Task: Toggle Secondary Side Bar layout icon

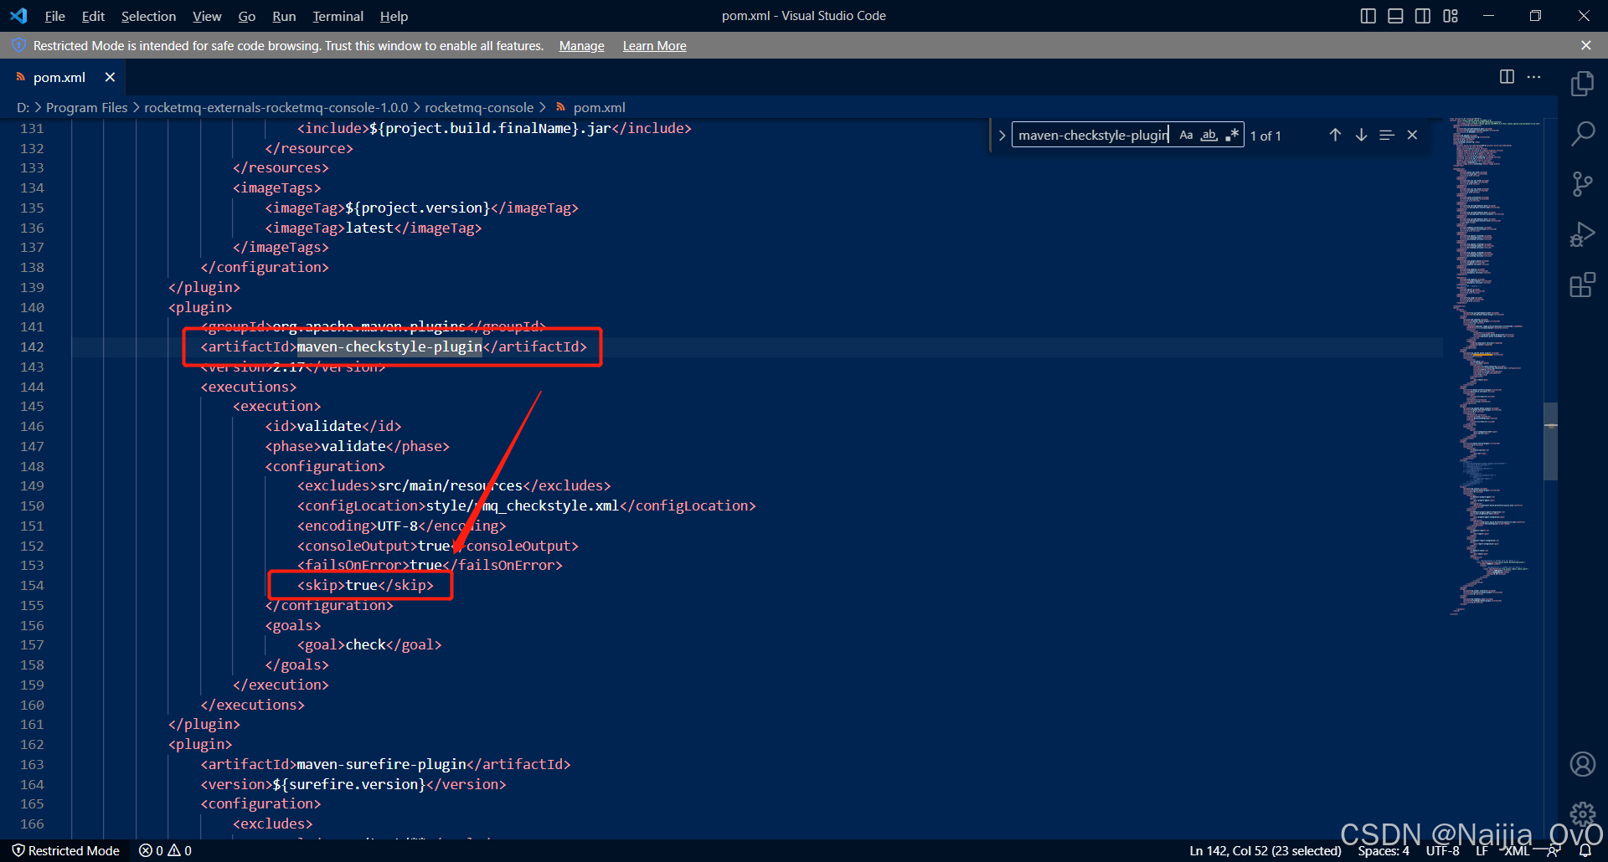Action: (x=1423, y=16)
